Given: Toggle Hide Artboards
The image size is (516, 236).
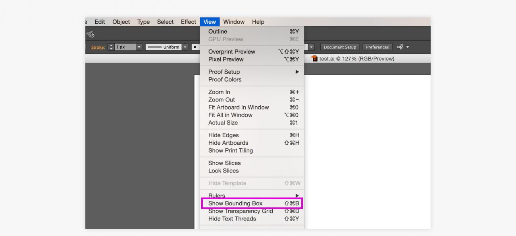Looking at the screenshot, I should click(252, 143).
